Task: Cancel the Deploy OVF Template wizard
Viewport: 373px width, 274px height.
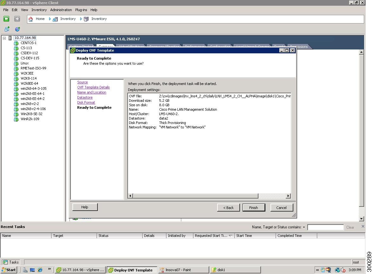Action: coord(281,208)
